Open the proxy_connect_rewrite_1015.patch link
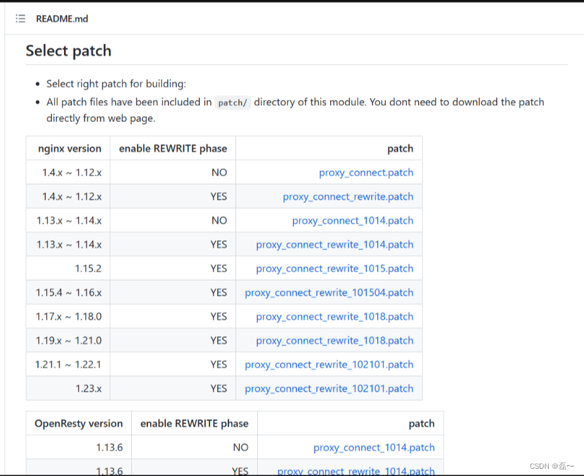Image resolution: width=584 pixels, height=476 pixels. [335, 268]
